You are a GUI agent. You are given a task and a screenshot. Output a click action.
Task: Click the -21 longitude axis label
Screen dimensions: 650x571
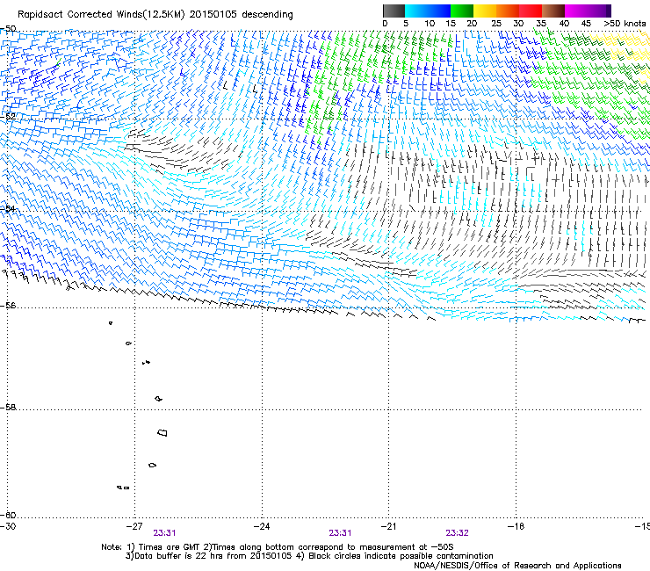pyautogui.click(x=388, y=526)
